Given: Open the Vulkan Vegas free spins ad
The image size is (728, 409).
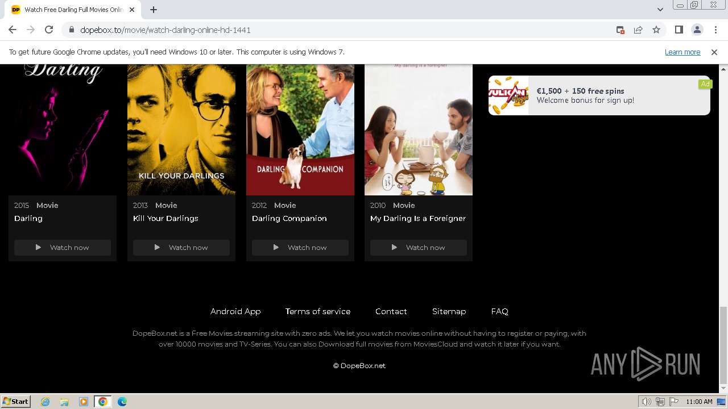Looking at the screenshot, I should click(x=599, y=95).
